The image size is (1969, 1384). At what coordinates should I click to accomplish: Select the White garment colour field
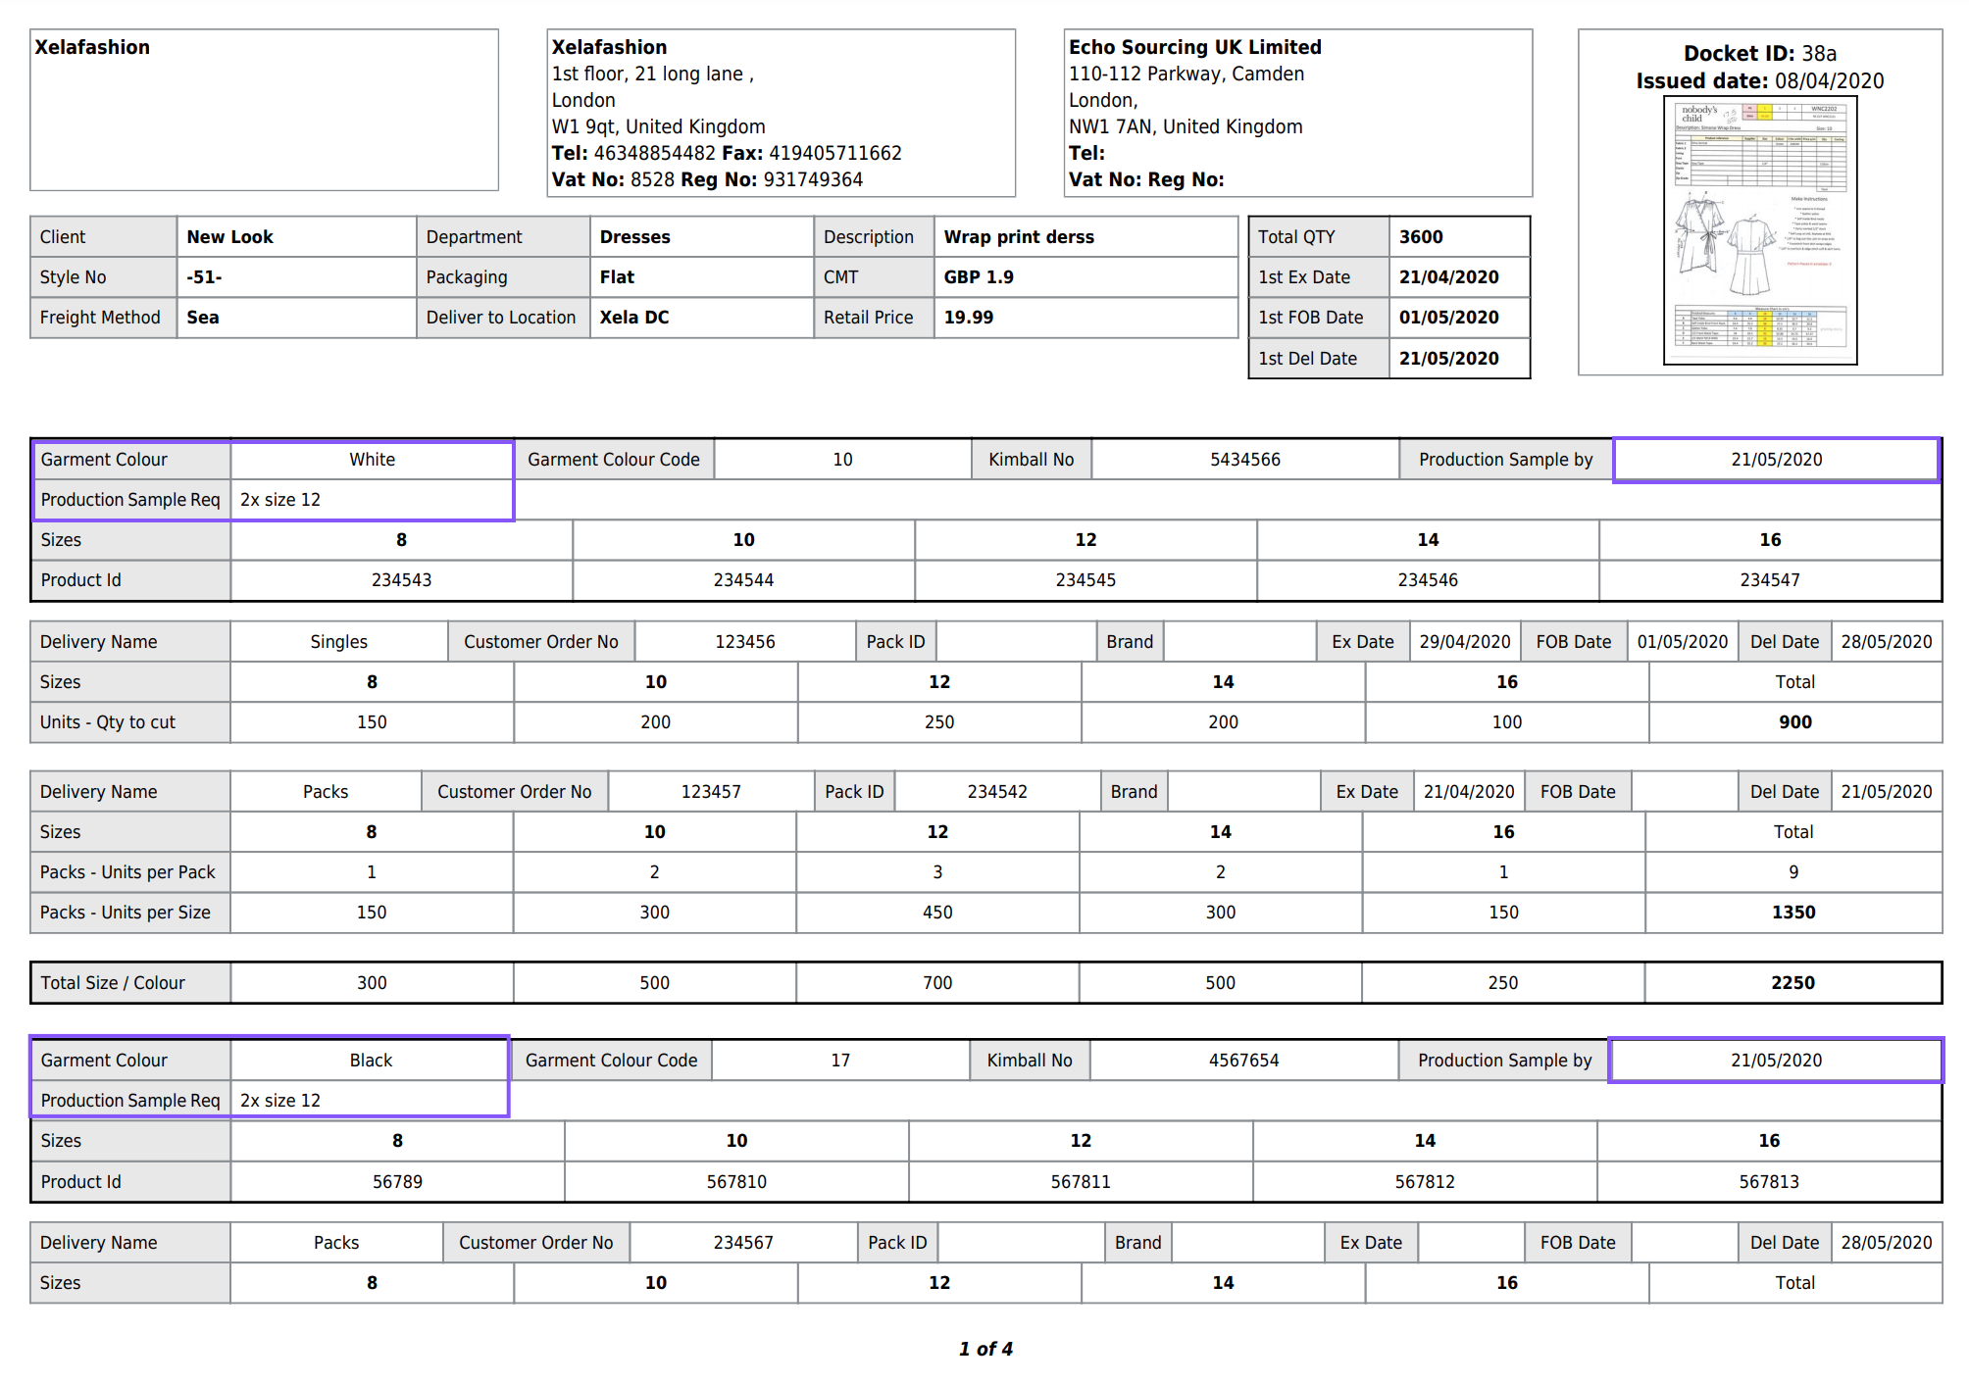(x=372, y=460)
